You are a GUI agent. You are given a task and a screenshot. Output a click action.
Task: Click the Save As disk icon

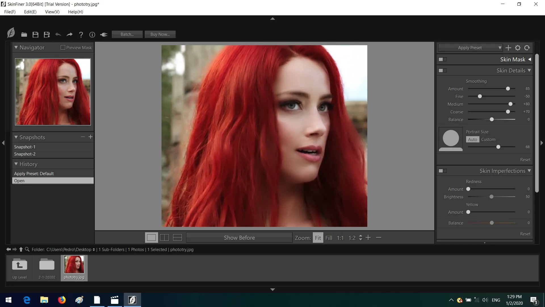[47, 35]
